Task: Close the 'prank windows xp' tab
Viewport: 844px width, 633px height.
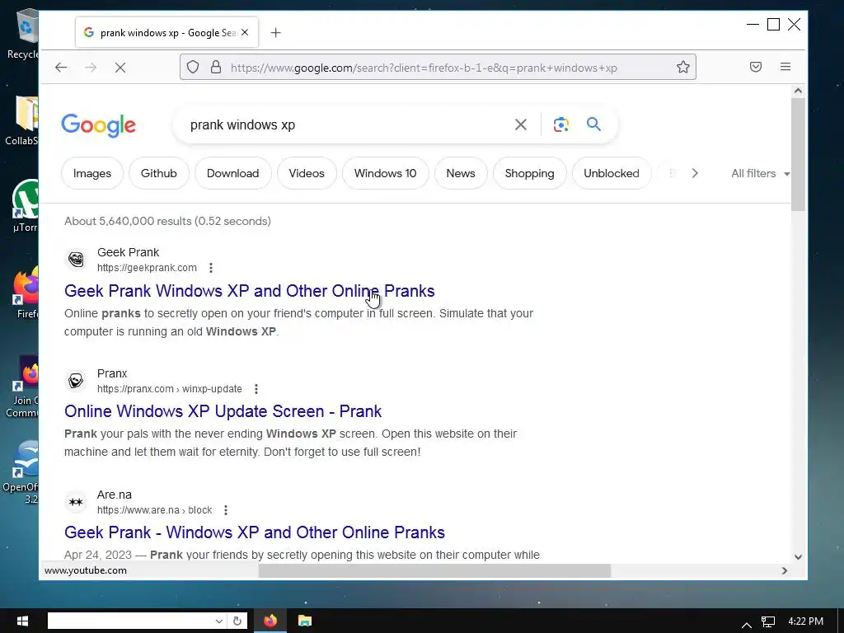Action: (245, 33)
